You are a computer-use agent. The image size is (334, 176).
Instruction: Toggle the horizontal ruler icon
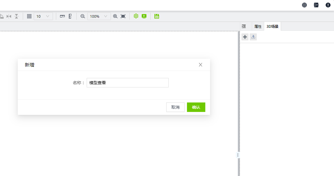pyautogui.click(x=62, y=16)
